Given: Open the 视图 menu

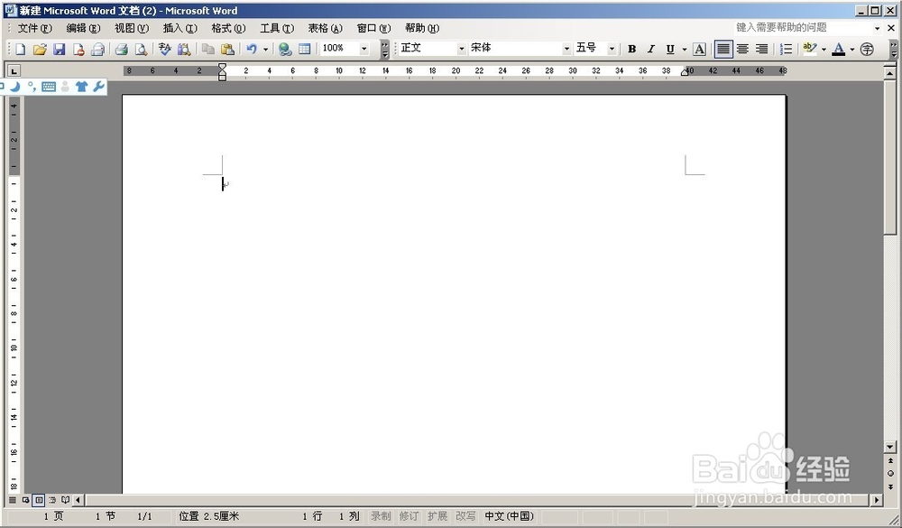Looking at the screenshot, I should 132,28.
